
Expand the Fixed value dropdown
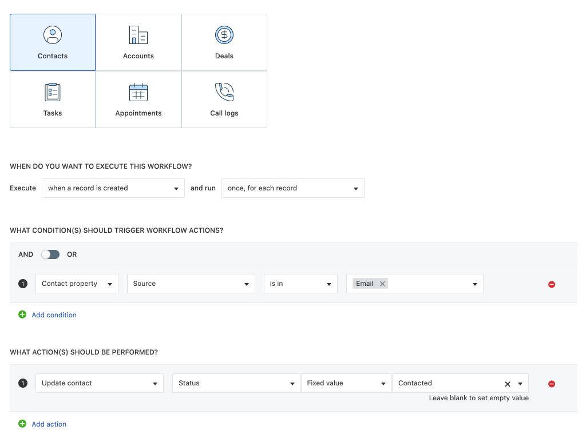tap(346, 383)
